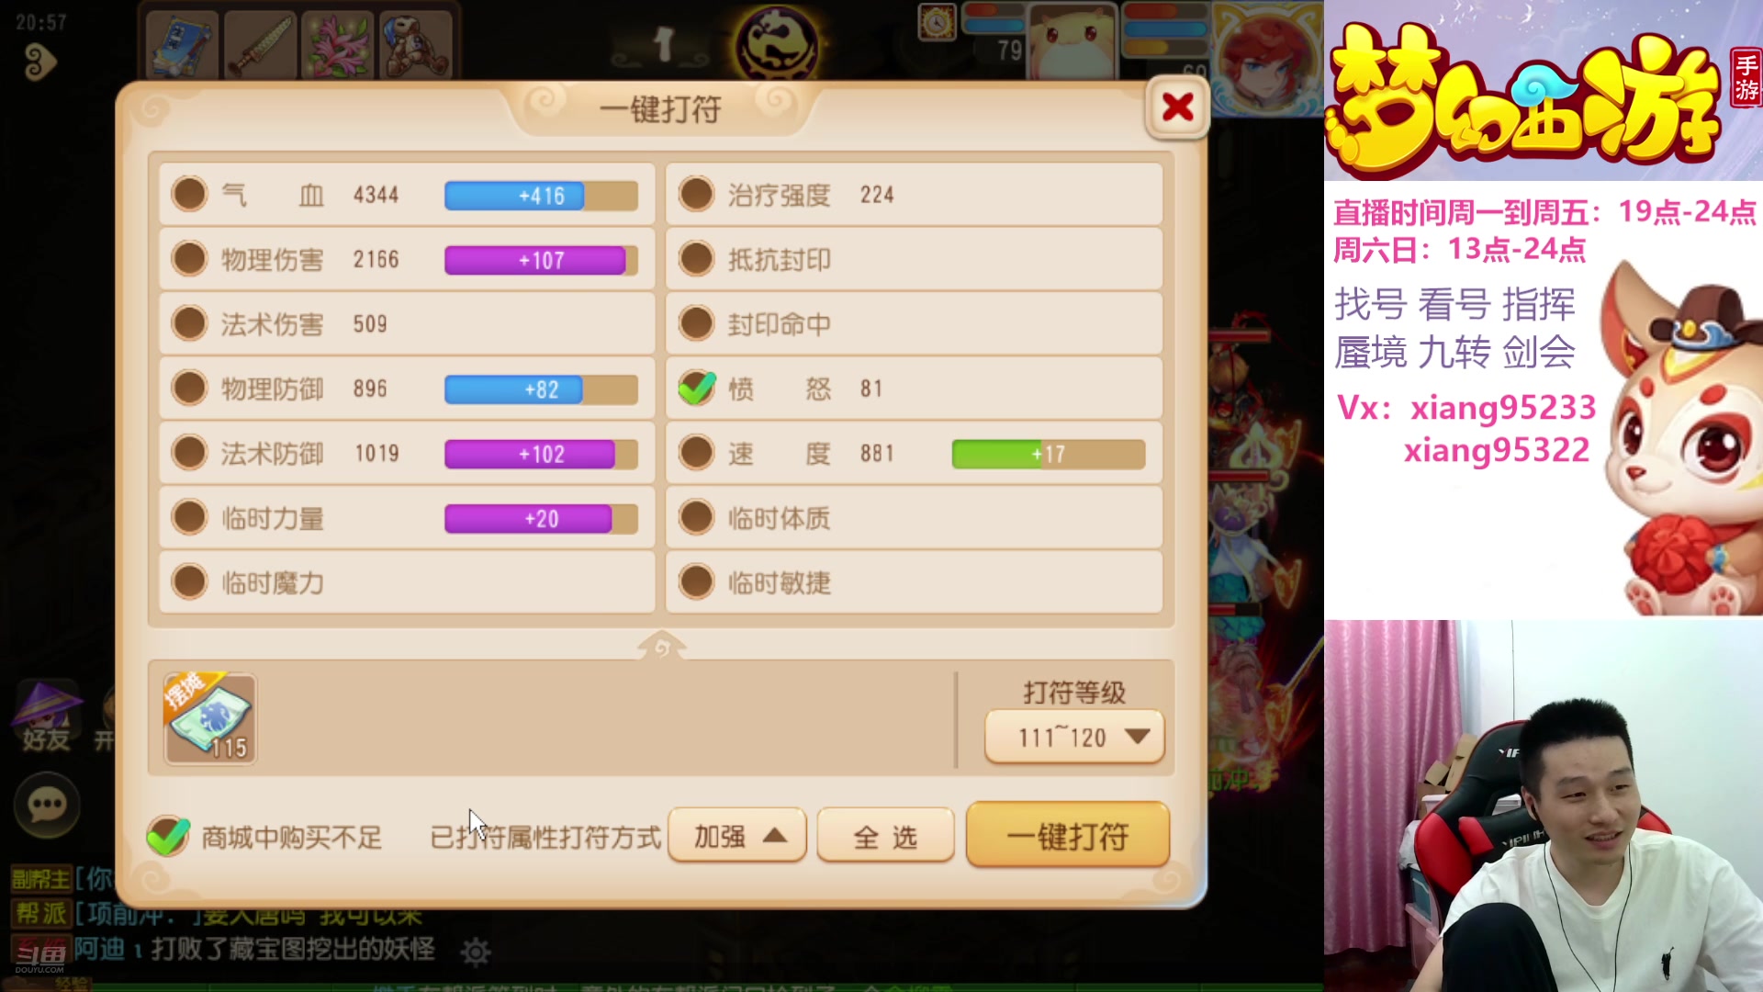The image size is (1763, 992).
Task: Expand the 加强 mode dropdown
Action: tap(737, 836)
